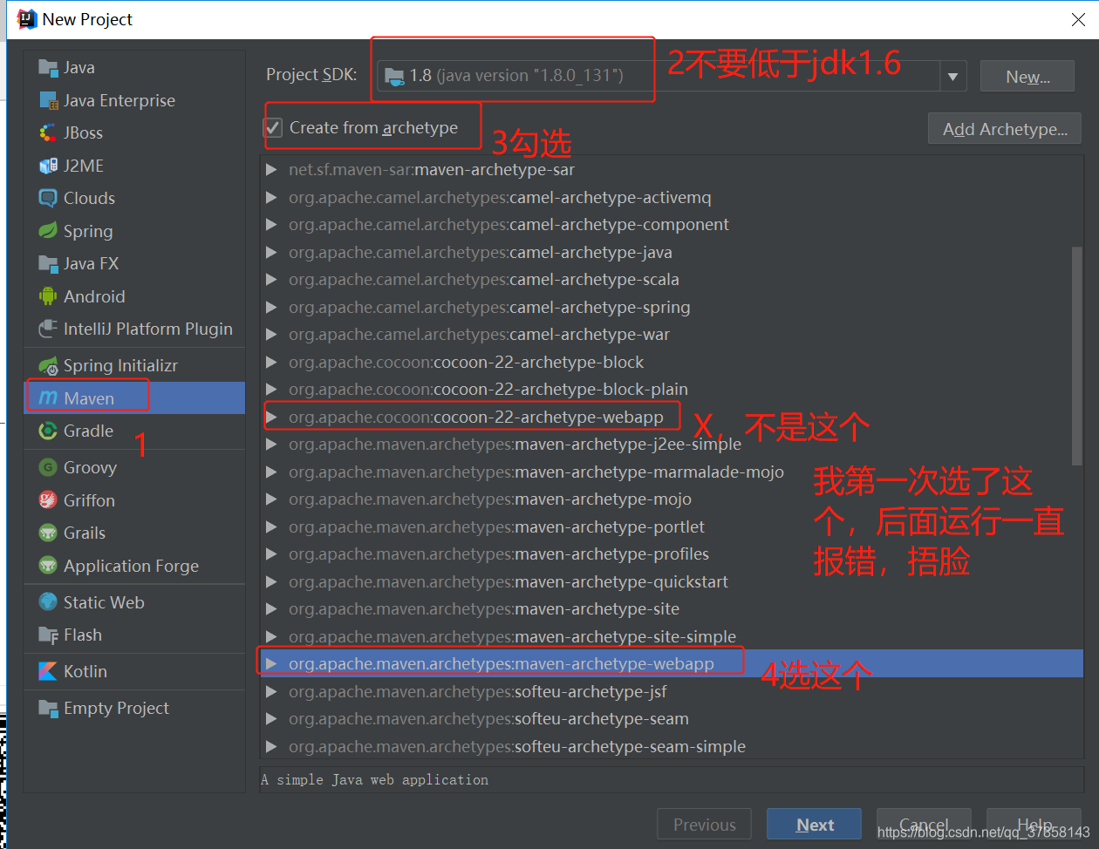Expand maven-archetype-sar node
This screenshot has height=849, width=1099.
(x=271, y=170)
